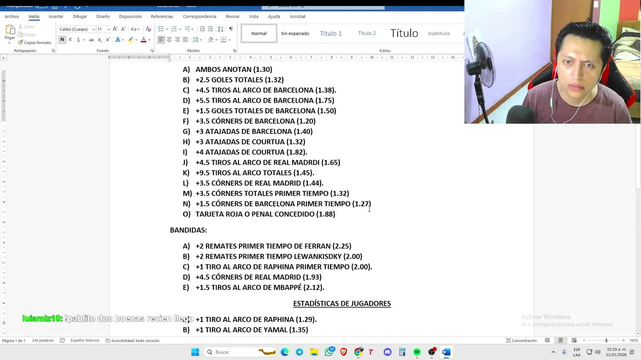Apply text effects with the blue A icon
The height and width of the screenshot is (360, 641).
pos(118,39)
